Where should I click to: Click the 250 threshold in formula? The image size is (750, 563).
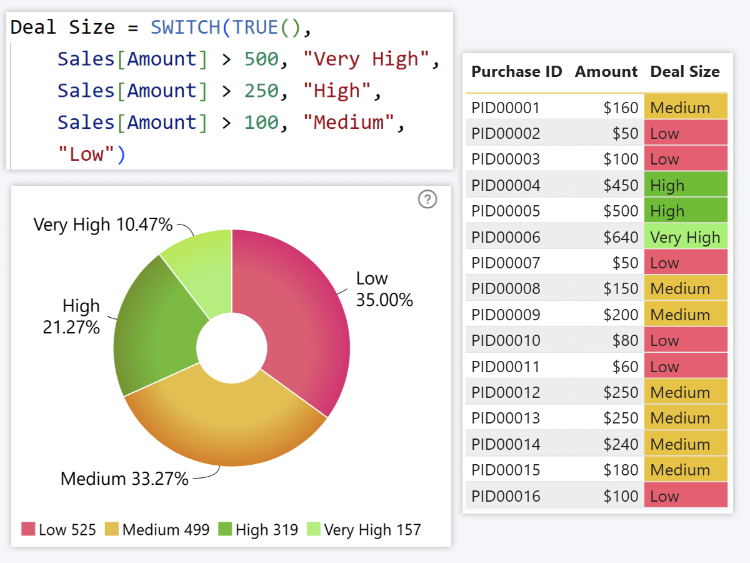pos(261,91)
